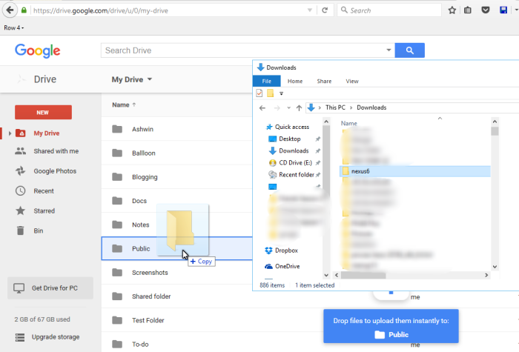
Task: Click the Google logo
Action: pyautogui.click(x=37, y=50)
